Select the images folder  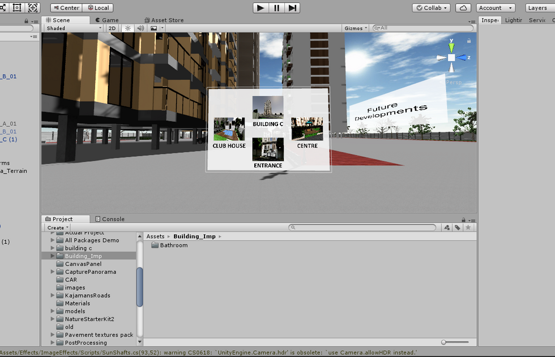(75, 287)
